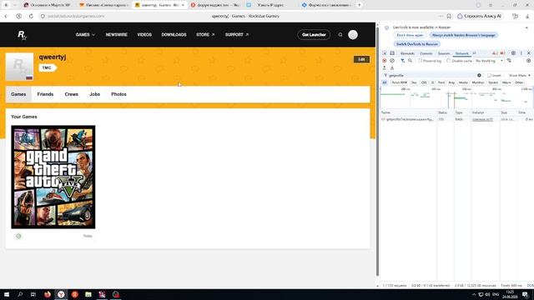Viewport: 534px width, 300px height.
Task: Switch to the Jobs profile tab
Action: [94, 94]
